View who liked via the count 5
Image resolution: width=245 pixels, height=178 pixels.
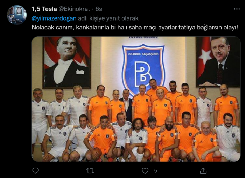pyautogui.click(x=155, y=171)
